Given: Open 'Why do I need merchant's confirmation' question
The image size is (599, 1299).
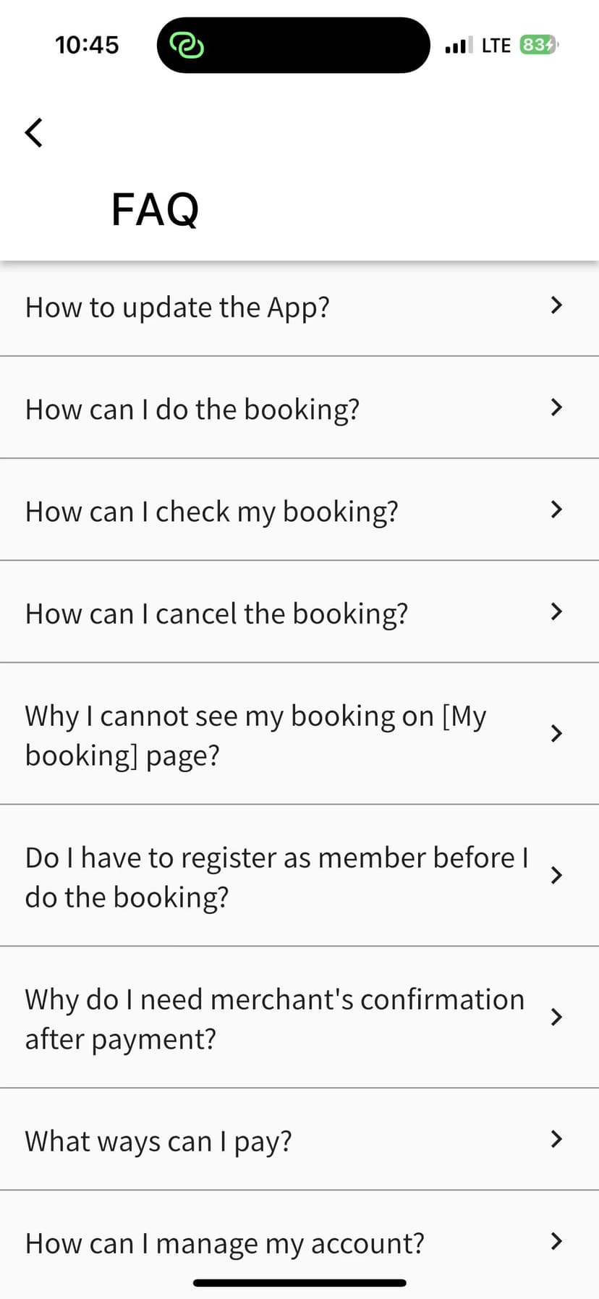Looking at the screenshot, I should click(x=273, y=1018).
